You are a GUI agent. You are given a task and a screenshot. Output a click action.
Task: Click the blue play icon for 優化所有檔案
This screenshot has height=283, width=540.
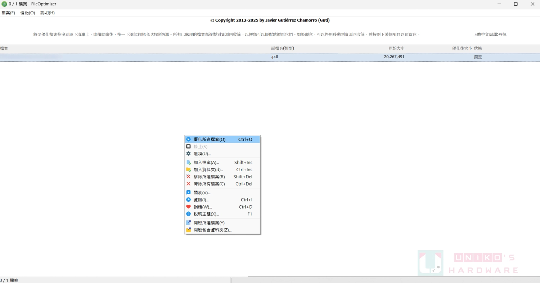point(188,140)
